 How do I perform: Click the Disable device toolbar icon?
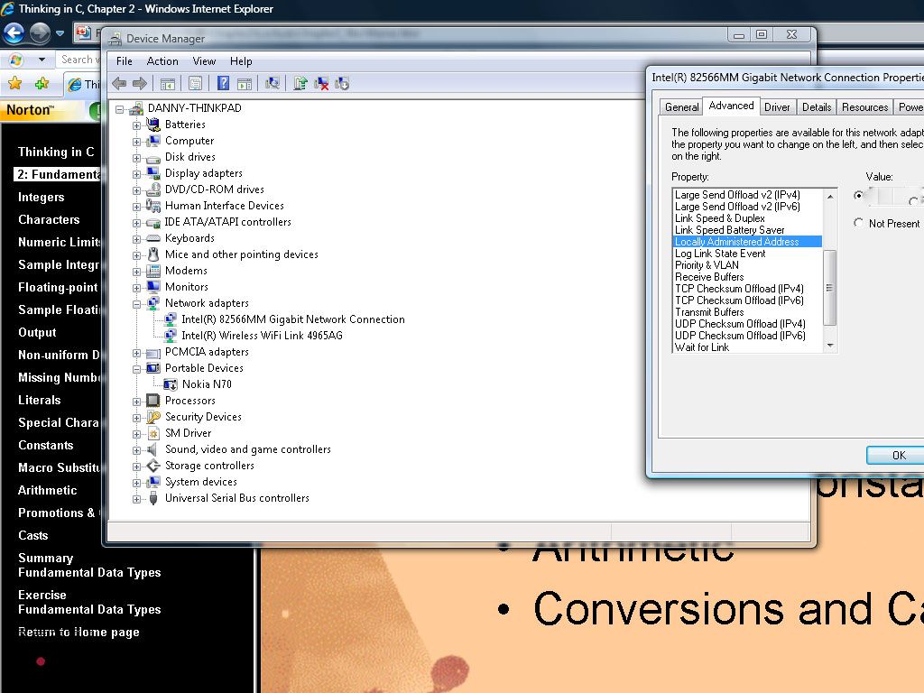[342, 83]
